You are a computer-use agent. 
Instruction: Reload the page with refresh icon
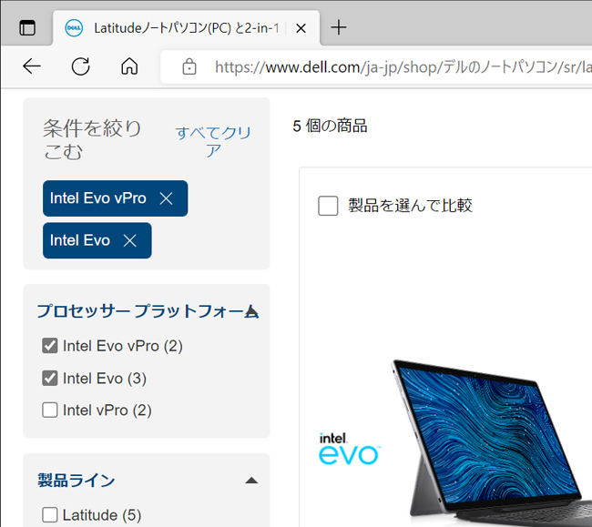(x=81, y=66)
